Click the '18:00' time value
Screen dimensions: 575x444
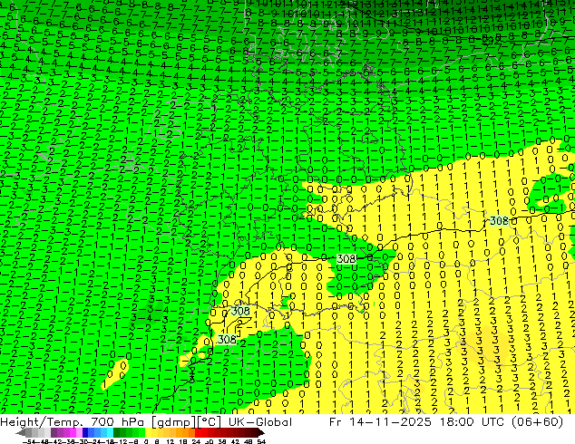456,422
